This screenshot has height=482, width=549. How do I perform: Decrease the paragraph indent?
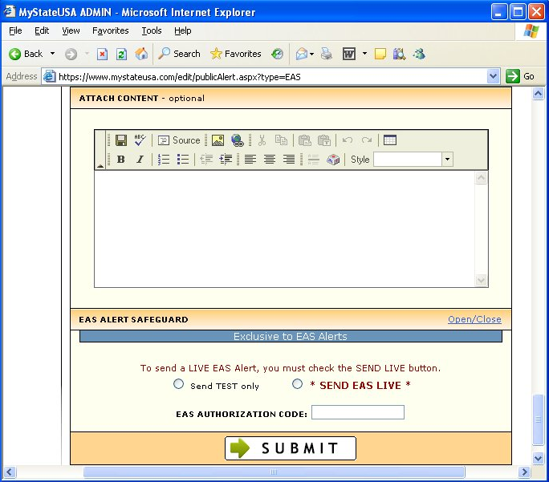(x=206, y=160)
